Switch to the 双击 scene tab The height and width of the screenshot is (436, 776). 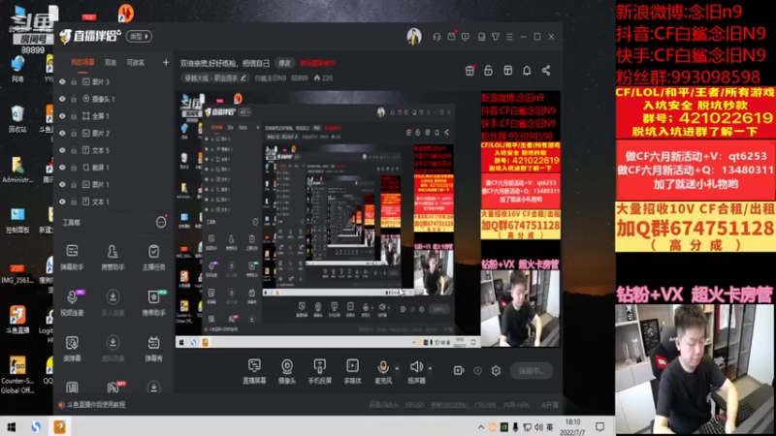[x=111, y=62]
